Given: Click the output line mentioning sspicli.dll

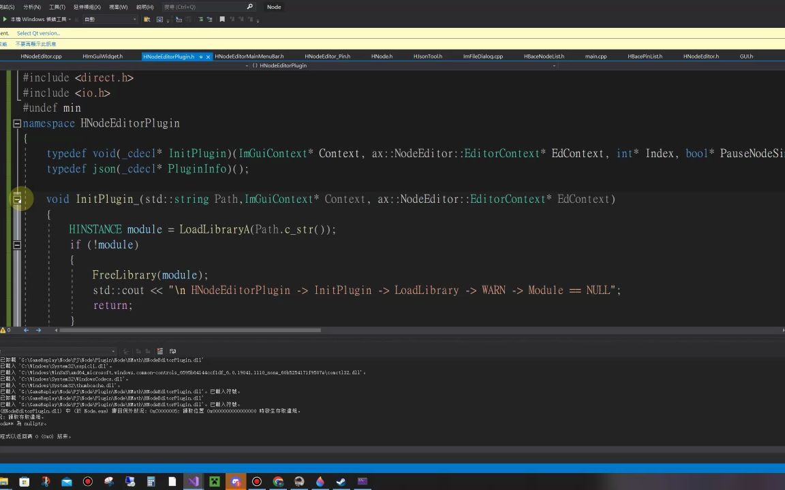Looking at the screenshot, I should click(x=56, y=367).
